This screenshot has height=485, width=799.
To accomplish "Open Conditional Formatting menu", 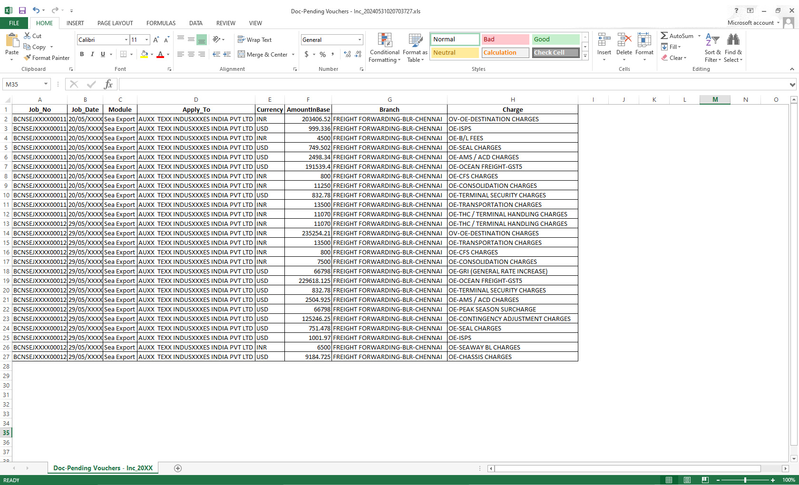I will [384, 48].
